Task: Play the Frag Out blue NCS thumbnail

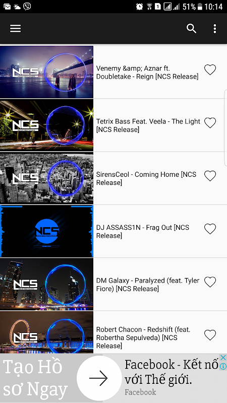Action: coord(46,231)
